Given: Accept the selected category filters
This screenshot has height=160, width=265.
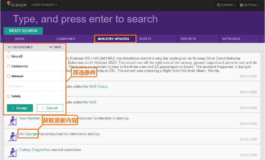Looking at the screenshot, I should pos(20,108).
